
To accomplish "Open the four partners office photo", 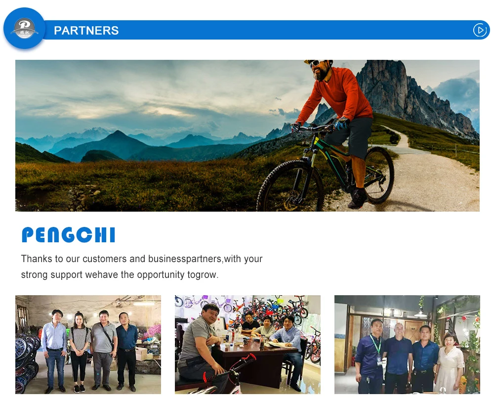I will click(x=407, y=344).
